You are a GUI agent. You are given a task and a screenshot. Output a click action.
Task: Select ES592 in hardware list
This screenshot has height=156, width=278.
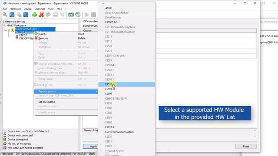127,84
